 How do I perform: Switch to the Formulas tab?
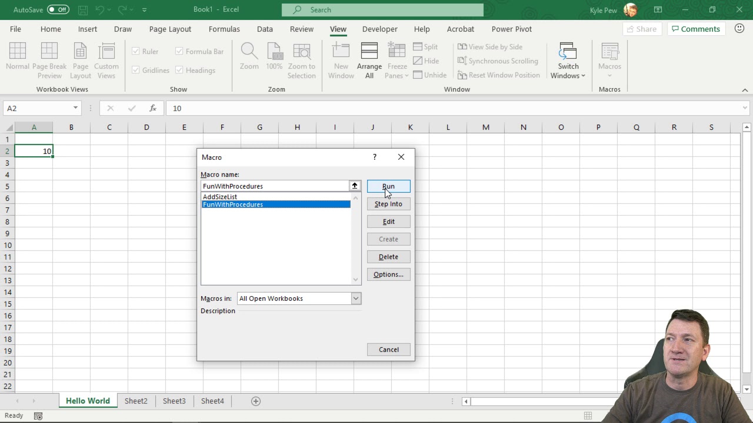click(224, 29)
